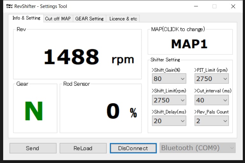245x163 pixels.
Task: Click the 1488 rpm readout
Action: pos(89,57)
